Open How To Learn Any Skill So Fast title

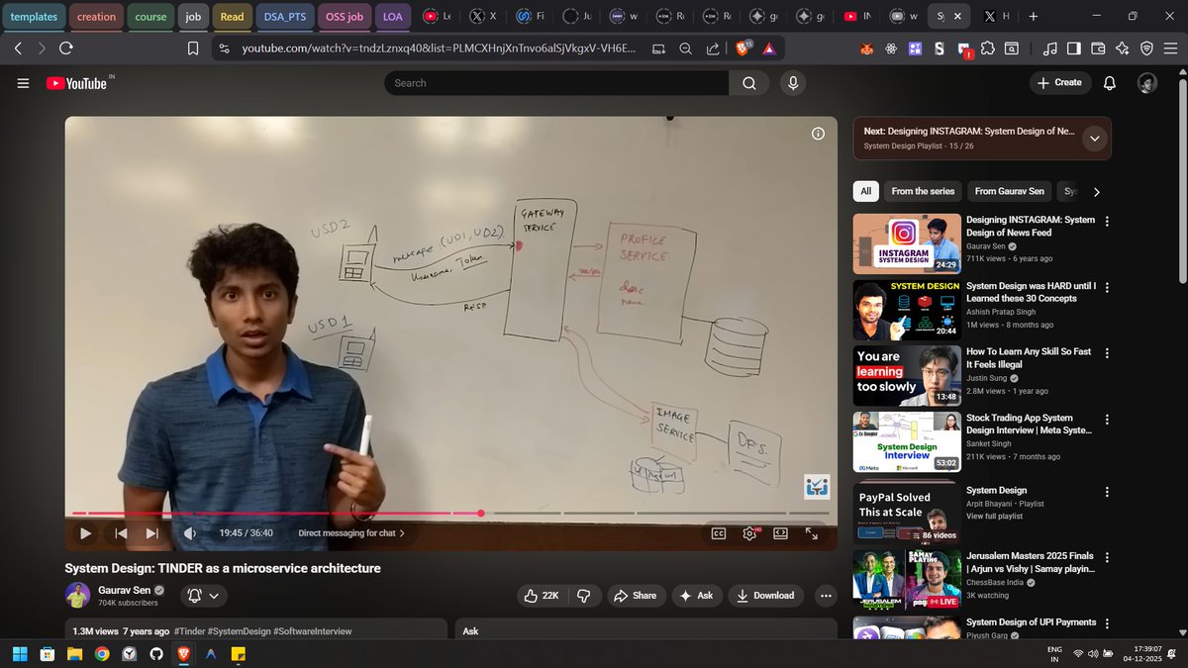pyautogui.click(x=1029, y=358)
